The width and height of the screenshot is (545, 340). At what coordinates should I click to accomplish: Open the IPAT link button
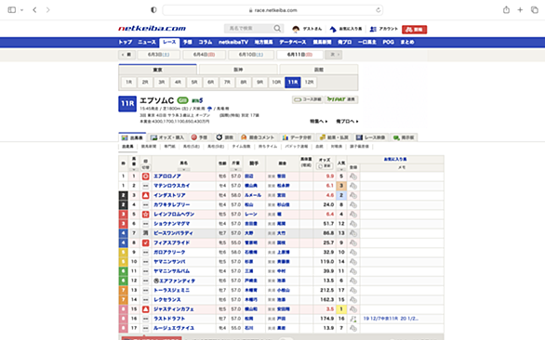pos(341,99)
